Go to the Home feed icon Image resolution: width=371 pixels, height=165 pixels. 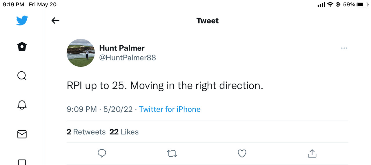(x=22, y=47)
